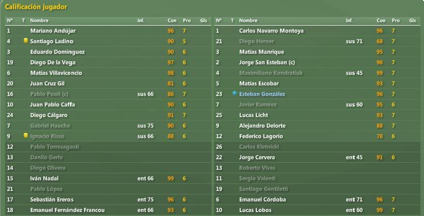This screenshot has height=216, width=424.
Task: Click the T column header left table
Action: pos(23,21)
